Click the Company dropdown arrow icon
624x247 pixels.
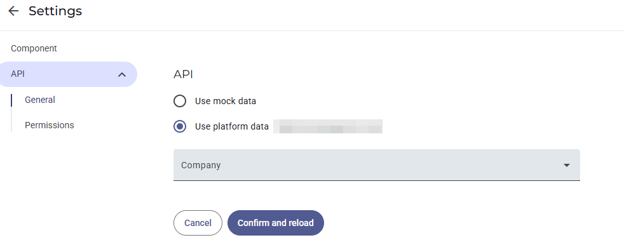coord(567,165)
